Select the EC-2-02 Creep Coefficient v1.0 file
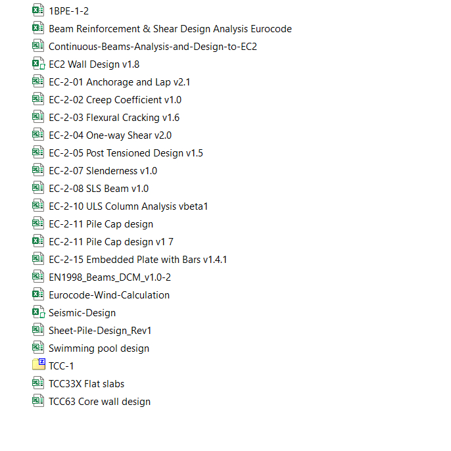 (115, 100)
